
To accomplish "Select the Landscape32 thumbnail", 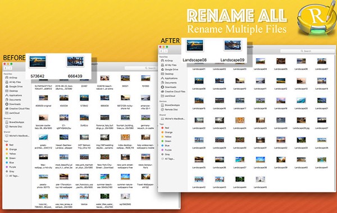I will pyautogui.click(x=281, y=140).
